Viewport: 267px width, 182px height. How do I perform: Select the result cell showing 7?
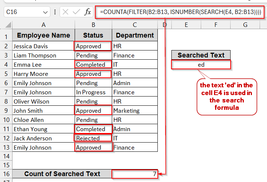click(x=135, y=174)
